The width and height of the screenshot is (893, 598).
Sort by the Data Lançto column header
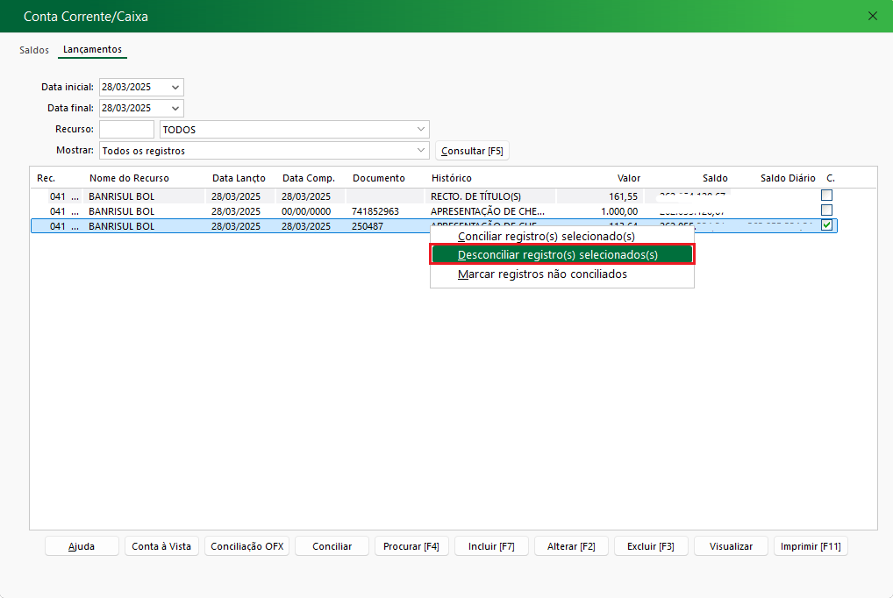[x=239, y=178]
